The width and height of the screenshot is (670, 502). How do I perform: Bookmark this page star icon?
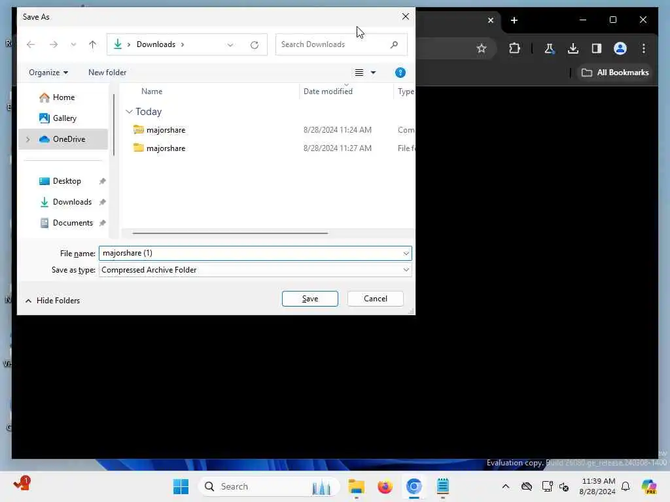(482, 48)
